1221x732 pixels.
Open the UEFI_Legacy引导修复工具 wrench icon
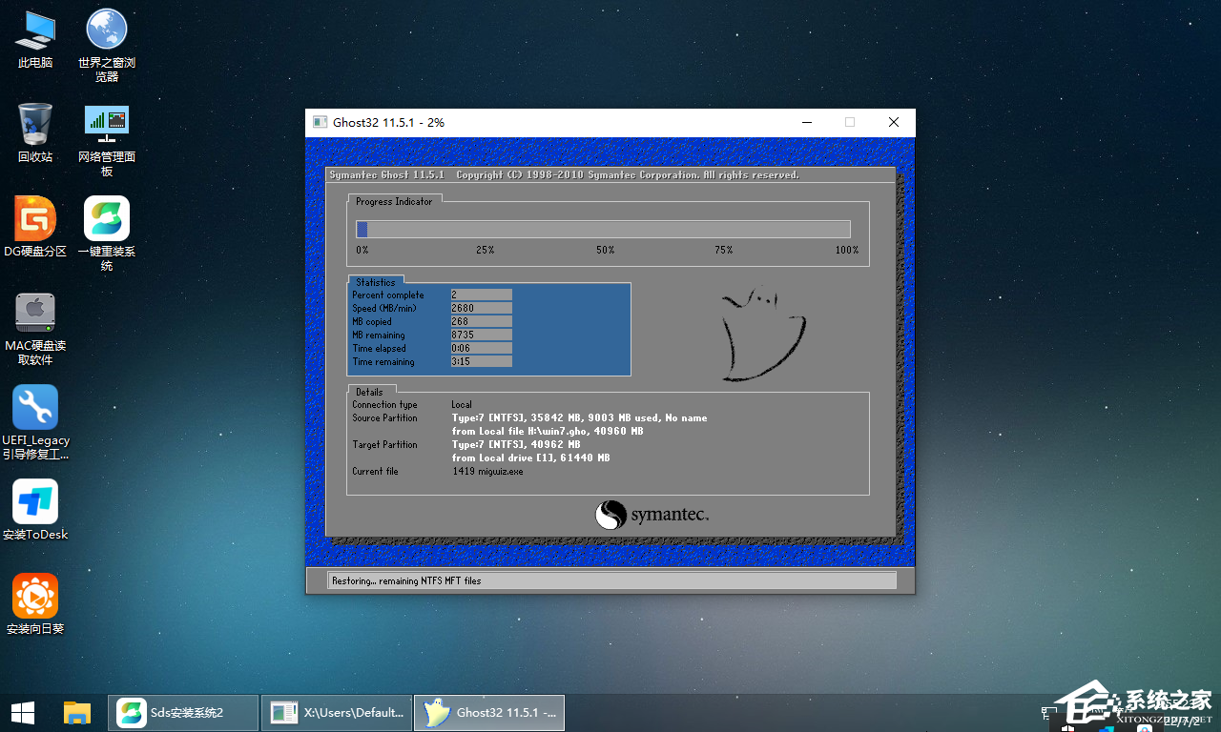pos(35,422)
